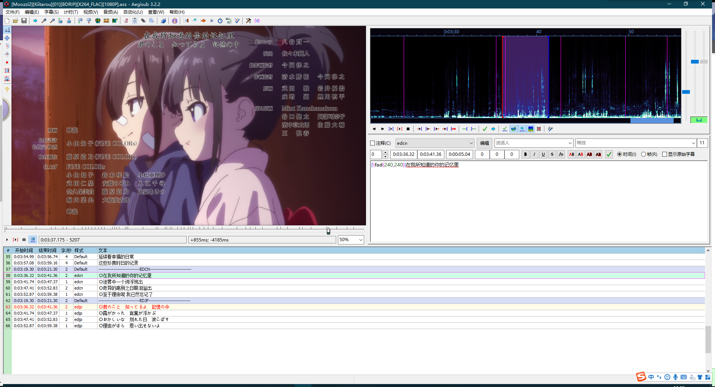Toggle auto next line on commit
This screenshot has height=387, width=715.
click(513, 129)
